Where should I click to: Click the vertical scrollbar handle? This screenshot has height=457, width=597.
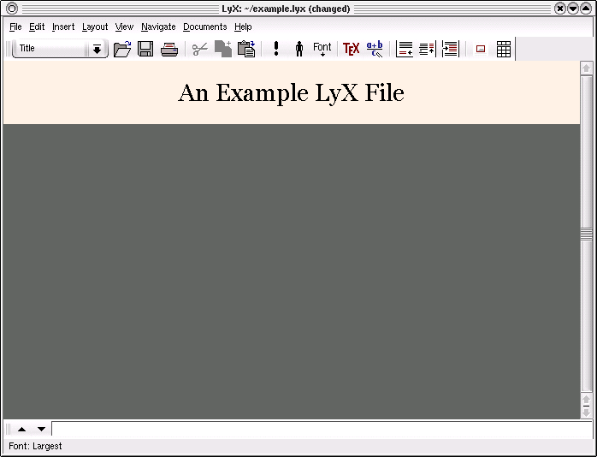pyautogui.click(x=586, y=234)
